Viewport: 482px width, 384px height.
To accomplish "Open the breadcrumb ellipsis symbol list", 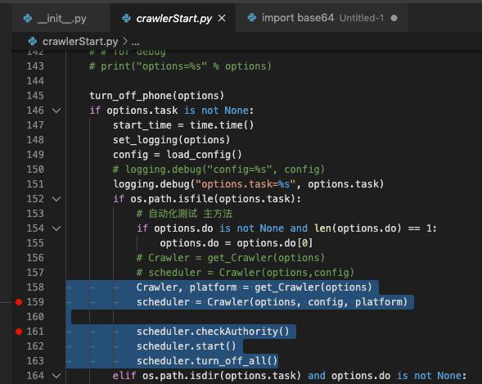I will [135, 42].
